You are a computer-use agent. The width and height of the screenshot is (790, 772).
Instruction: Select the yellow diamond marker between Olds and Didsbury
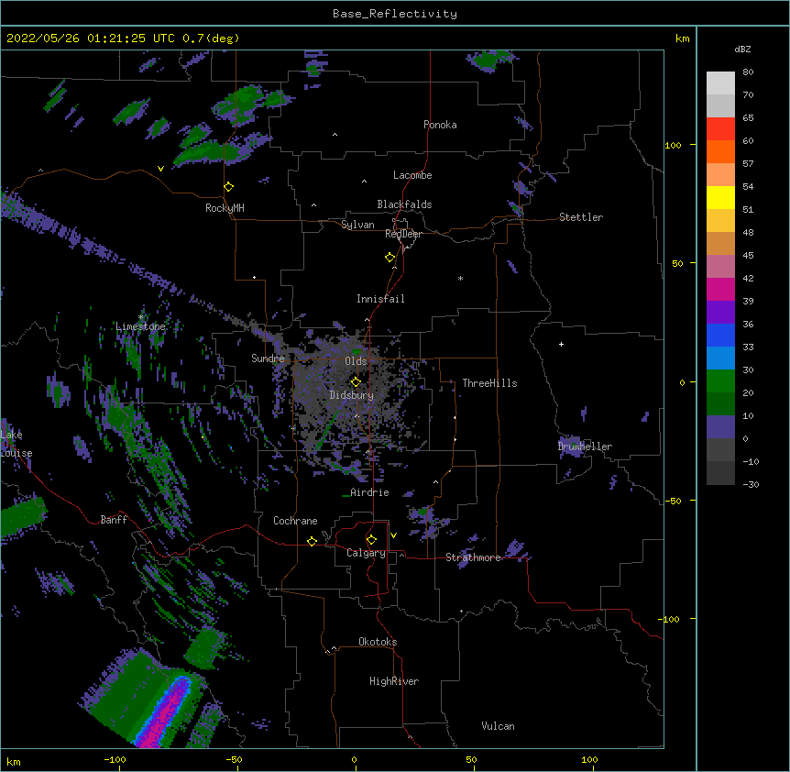[x=356, y=381]
